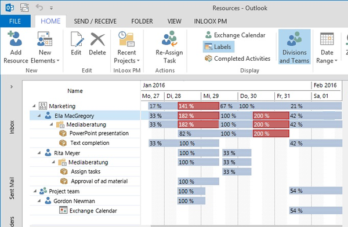
Task: Click the Send/Receive All Folders quick access icon
Action: (x=24, y=8)
